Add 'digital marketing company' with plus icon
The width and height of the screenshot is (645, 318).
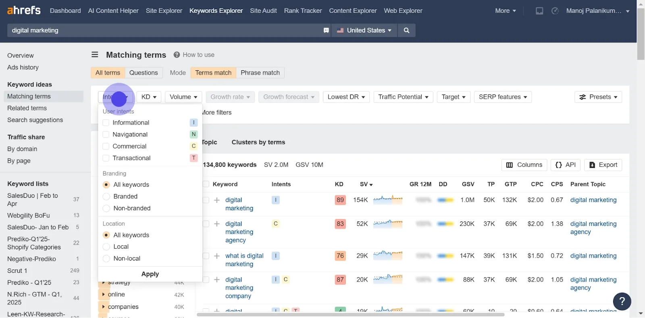[217, 279]
